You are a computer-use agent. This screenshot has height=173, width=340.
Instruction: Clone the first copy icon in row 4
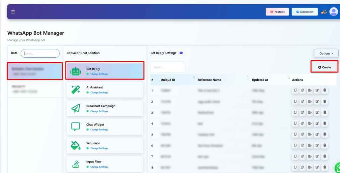[295, 124]
